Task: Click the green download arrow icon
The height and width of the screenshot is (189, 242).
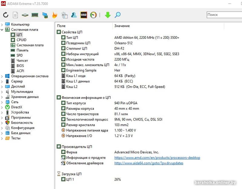Action: 108,15
